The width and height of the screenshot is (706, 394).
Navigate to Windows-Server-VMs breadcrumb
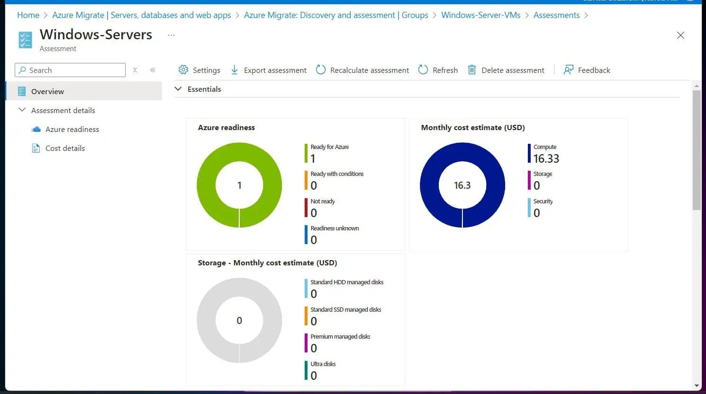point(480,15)
